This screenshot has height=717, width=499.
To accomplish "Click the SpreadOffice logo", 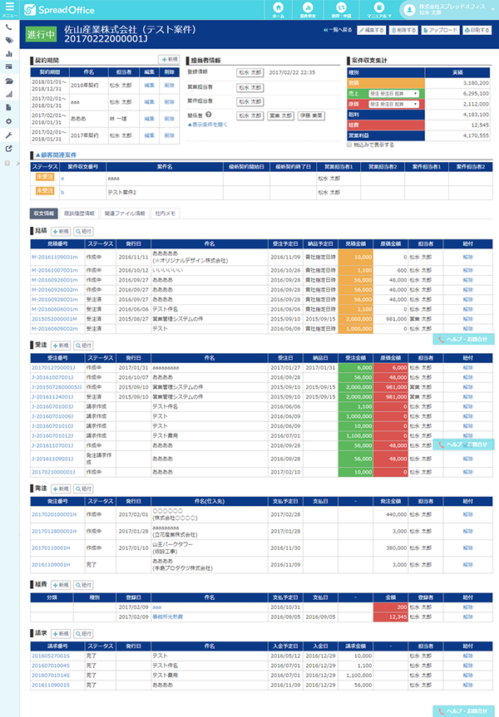I will [59, 10].
